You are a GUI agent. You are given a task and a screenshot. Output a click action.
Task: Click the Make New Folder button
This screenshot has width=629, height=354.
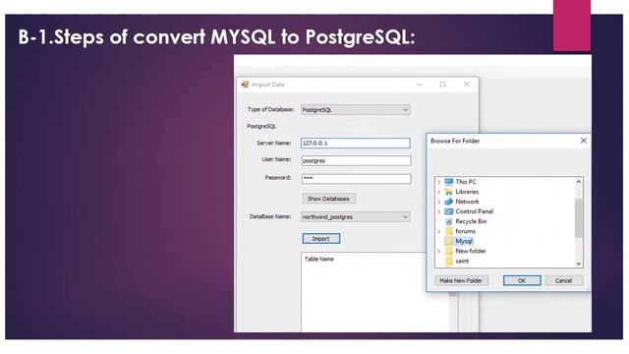click(461, 280)
